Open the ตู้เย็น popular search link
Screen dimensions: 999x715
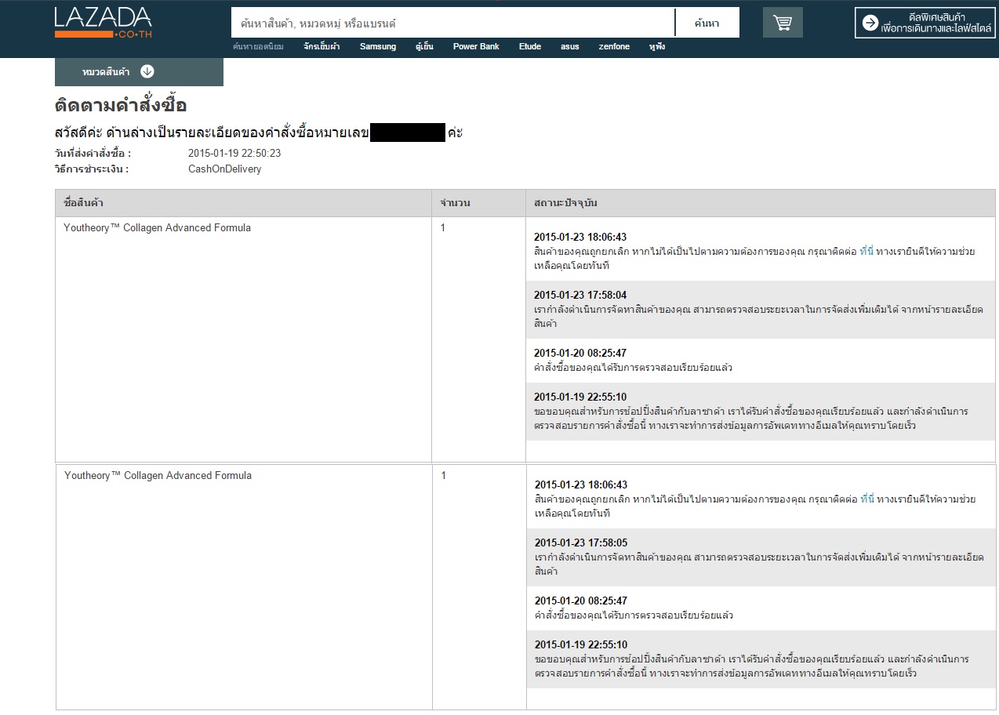424,47
